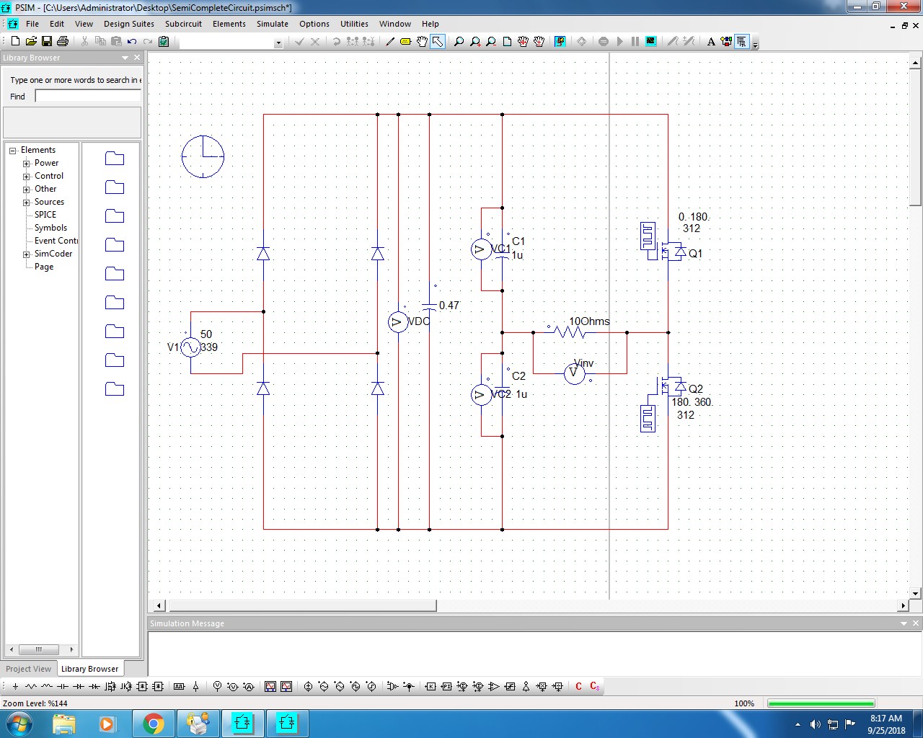Switch to the Project View tab
This screenshot has height=738, width=923.
[x=28, y=669]
